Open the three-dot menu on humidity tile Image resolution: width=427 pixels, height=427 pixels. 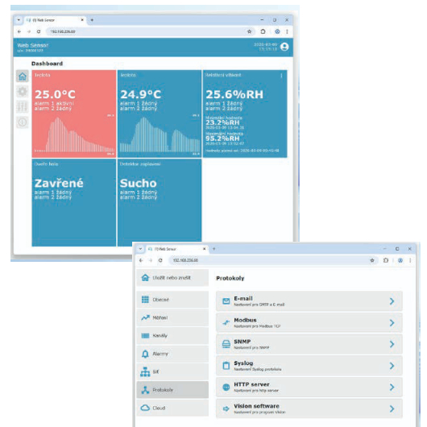(x=281, y=76)
